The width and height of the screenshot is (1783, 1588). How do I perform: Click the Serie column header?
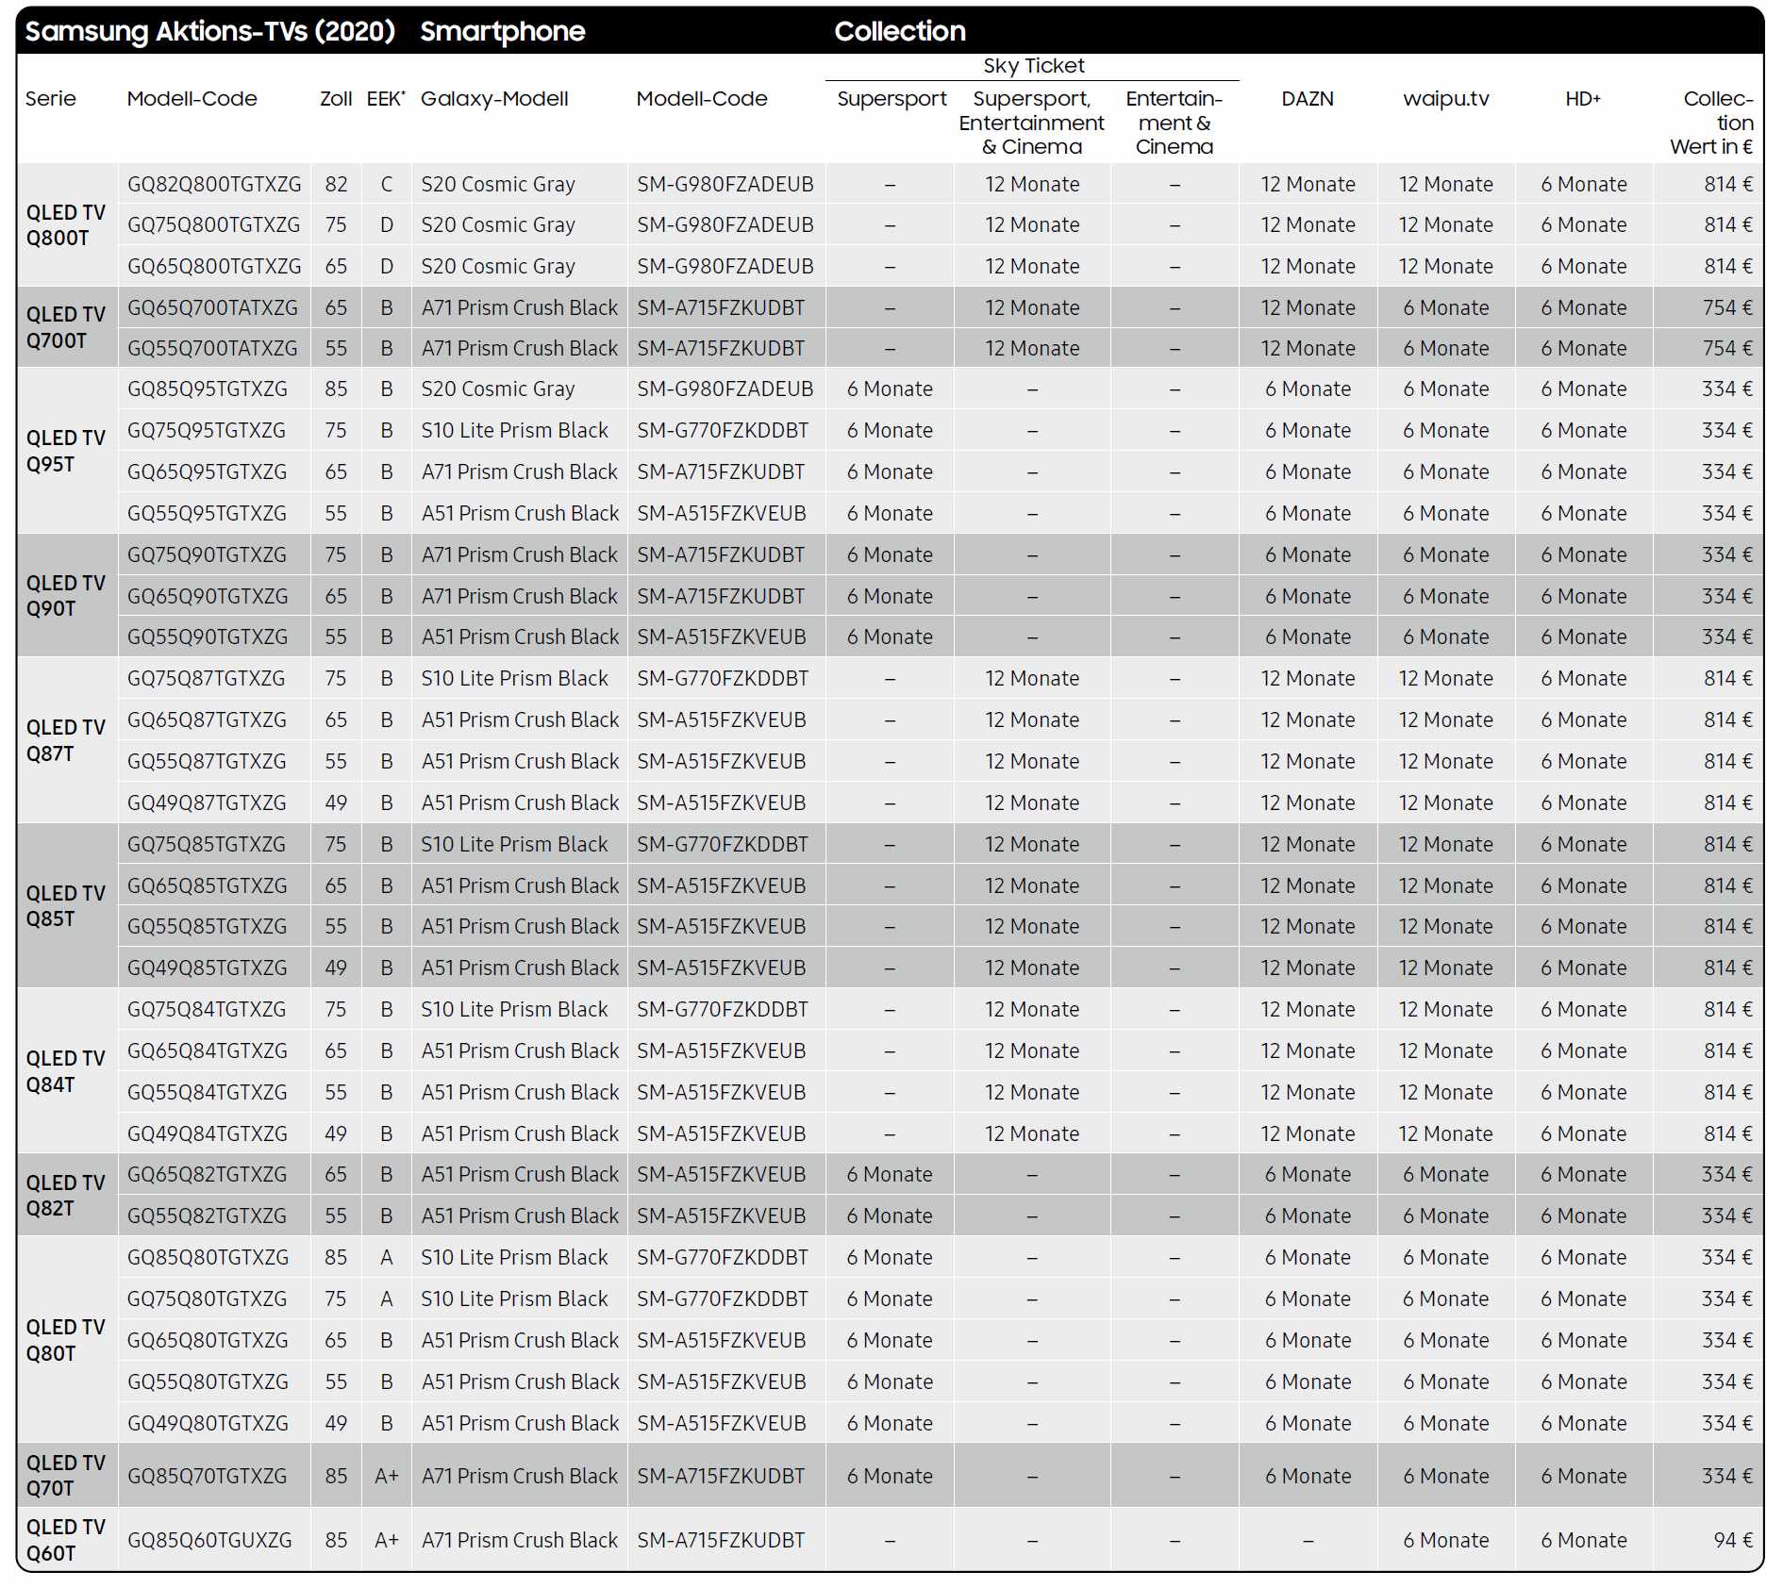(x=51, y=99)
